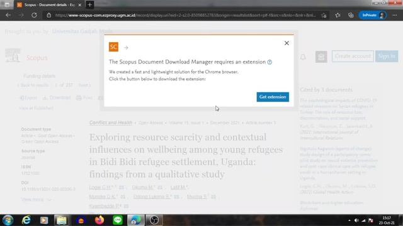Click the orange SC logo in dialog
This screenshot has width=403, height=226.
tap(113, 47)
